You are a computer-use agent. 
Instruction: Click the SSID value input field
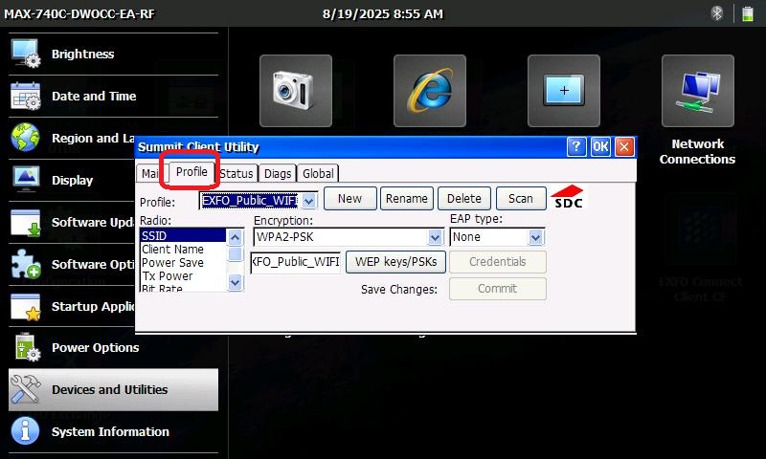295,262
